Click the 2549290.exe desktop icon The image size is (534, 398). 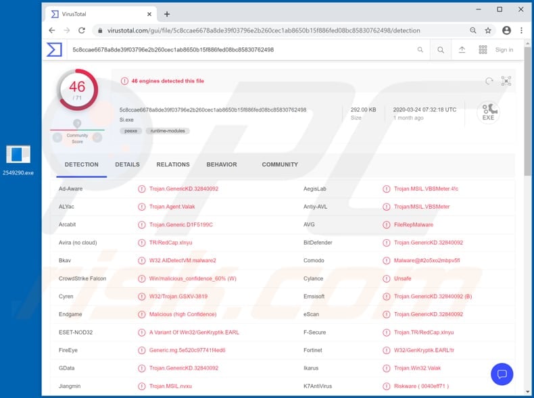(x=18, y=160)
